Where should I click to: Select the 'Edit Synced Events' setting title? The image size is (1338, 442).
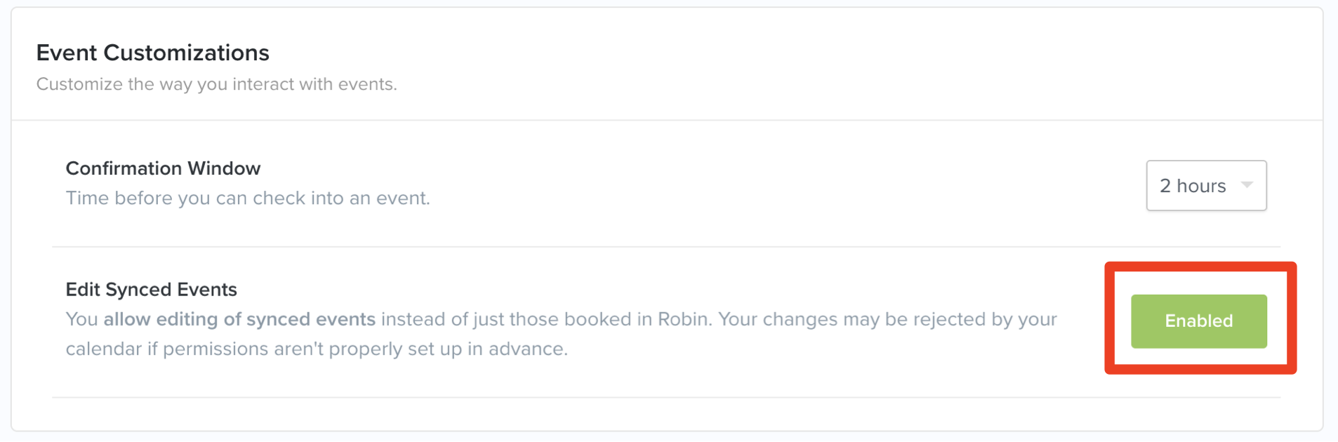(152, 289)
